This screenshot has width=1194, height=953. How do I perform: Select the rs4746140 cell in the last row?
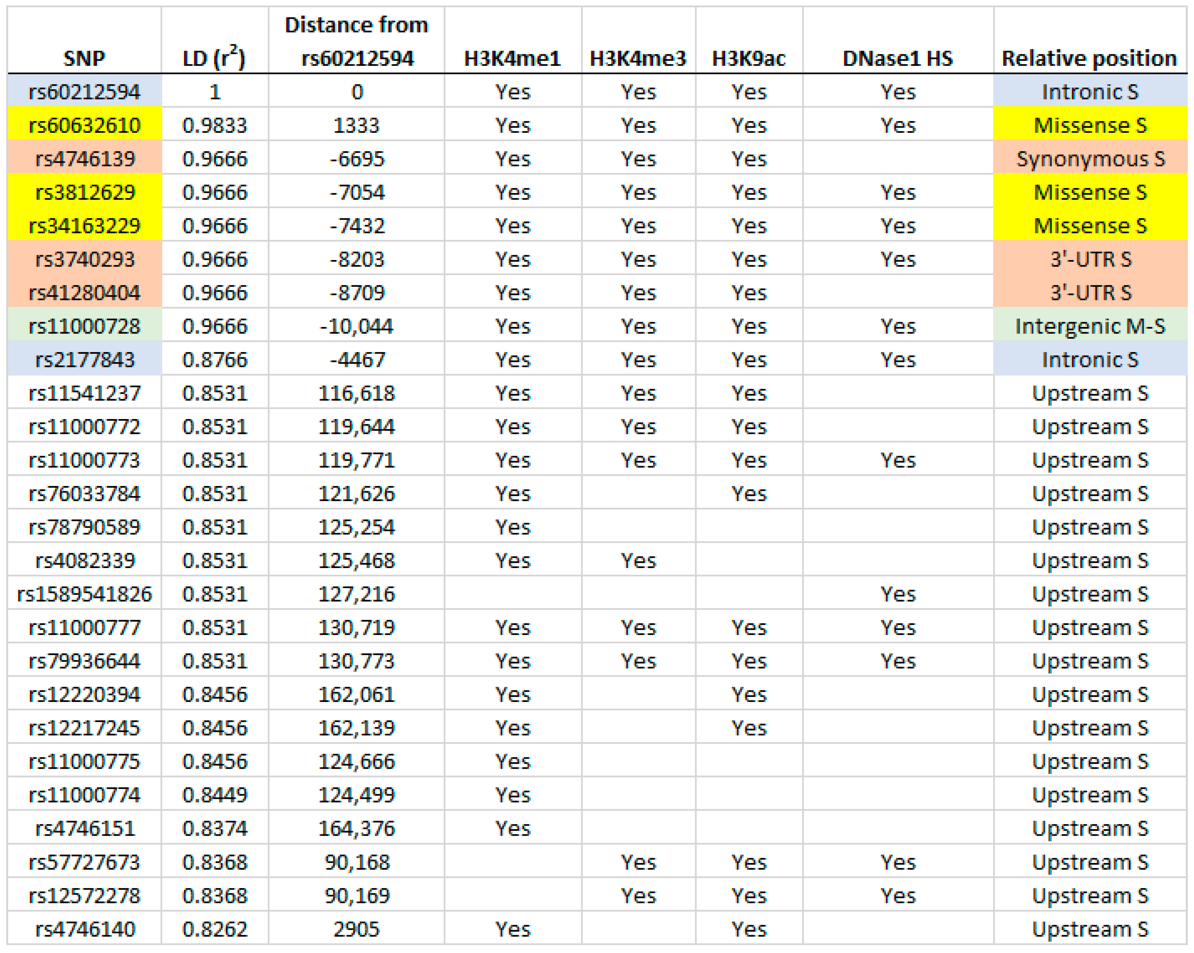(x=84, y=929)
